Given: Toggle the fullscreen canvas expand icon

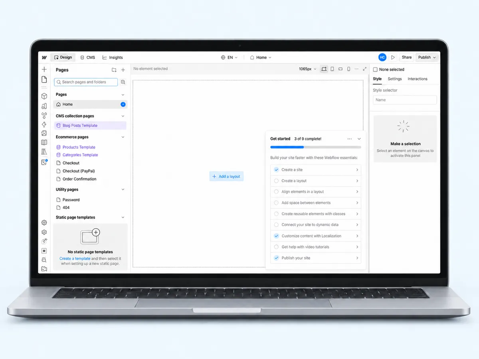Looking at the screenshot, I should coord(364,69).
